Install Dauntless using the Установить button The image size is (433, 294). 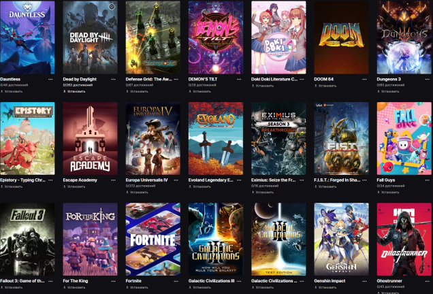(14, 91)
